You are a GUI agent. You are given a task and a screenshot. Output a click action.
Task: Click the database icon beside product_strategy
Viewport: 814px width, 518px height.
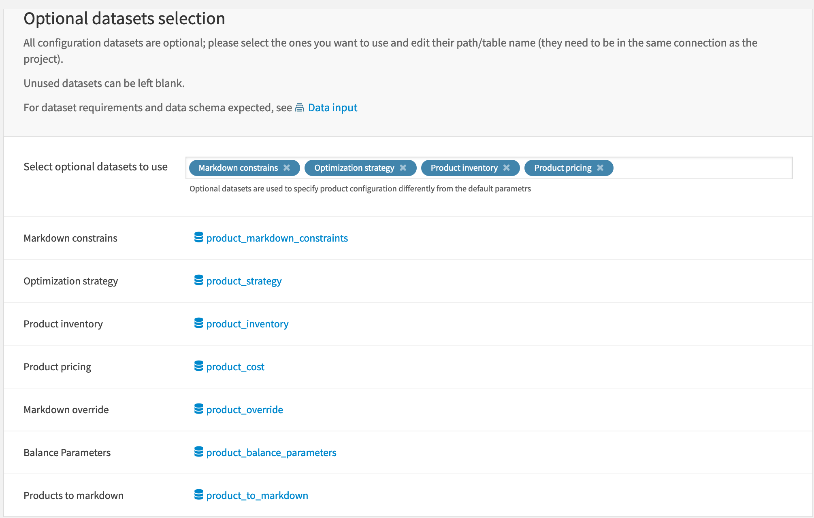[x=198, y=281]
